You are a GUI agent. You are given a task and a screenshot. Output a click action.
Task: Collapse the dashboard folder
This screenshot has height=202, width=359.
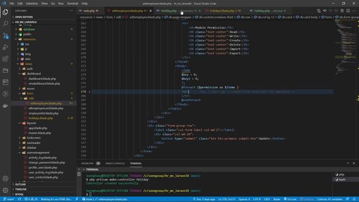pos(34,74)
